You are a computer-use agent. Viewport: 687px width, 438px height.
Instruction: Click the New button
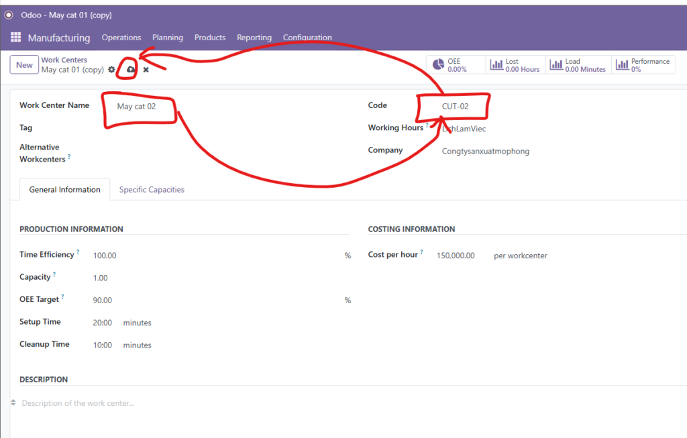pos(24,65)
